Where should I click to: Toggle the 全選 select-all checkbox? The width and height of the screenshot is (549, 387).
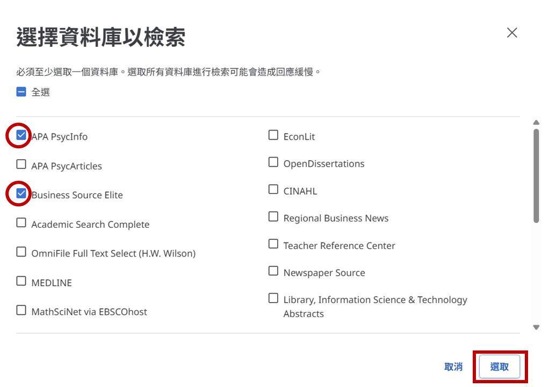[x=21, y=92]
